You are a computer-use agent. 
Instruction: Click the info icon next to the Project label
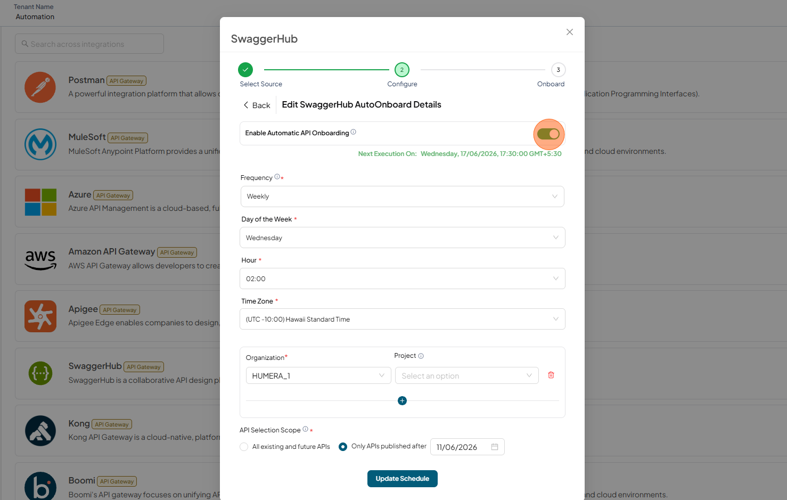[421, 356]
